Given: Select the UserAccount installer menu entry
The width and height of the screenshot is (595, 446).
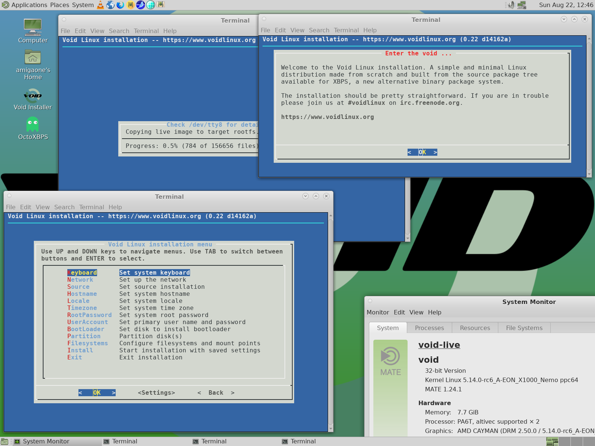Looking at the screenshot, I should coord(157,322).
